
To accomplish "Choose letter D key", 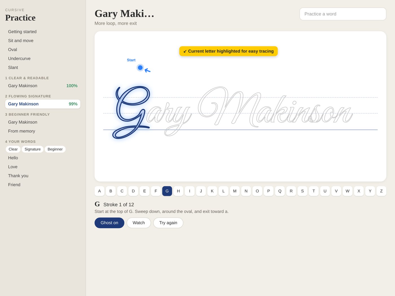I will tap(133, 191).
